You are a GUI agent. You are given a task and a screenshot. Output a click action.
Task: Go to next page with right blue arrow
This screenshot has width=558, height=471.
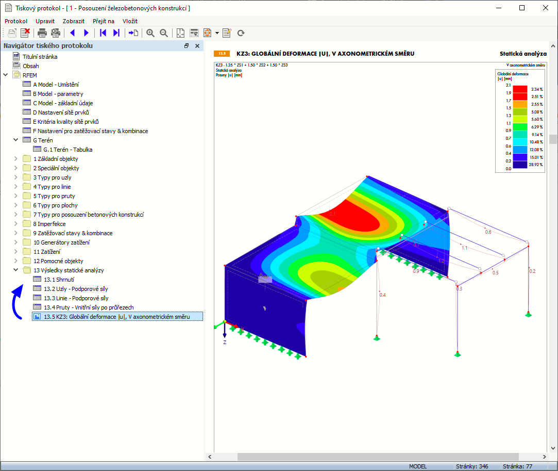pos(86,33)
